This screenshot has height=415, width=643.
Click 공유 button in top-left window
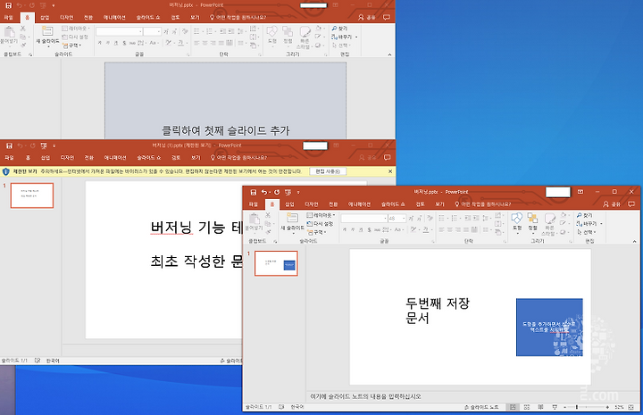point(367,17)
